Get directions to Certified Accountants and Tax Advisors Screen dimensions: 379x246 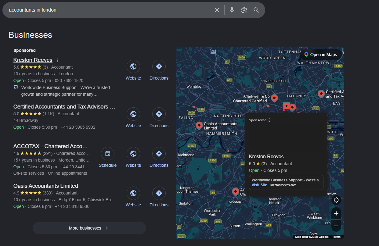coord(159,114)
